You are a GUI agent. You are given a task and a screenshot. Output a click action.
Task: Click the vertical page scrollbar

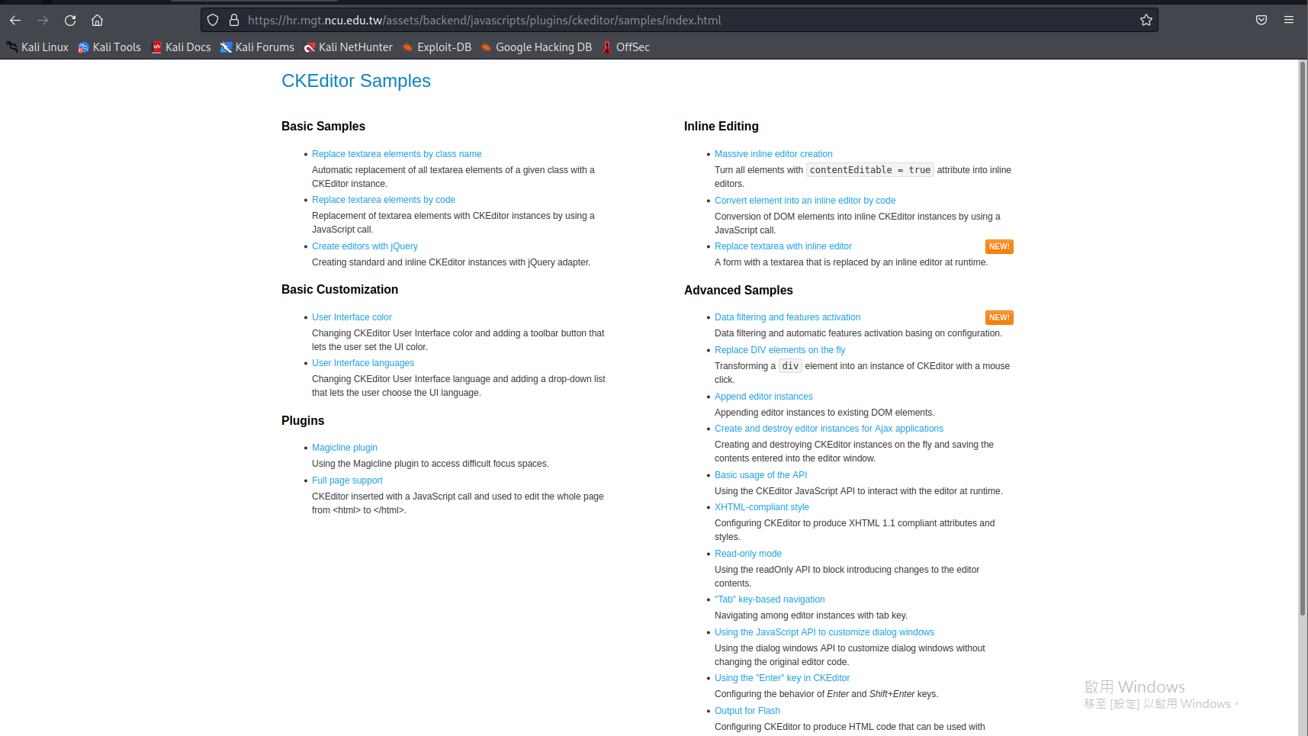click(1303, 339)
